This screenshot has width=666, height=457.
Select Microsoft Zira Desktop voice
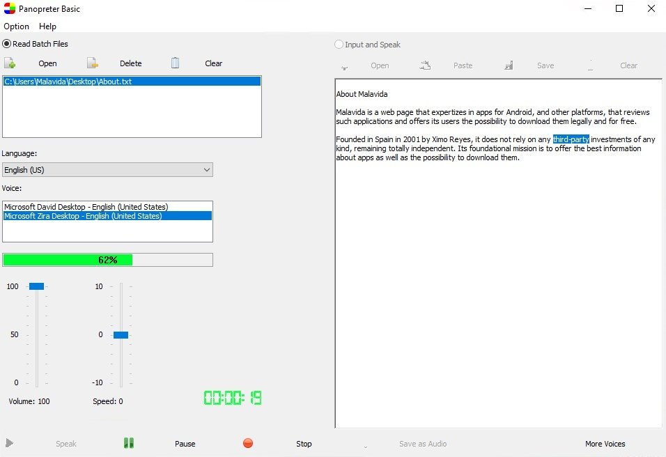[107, 216]
